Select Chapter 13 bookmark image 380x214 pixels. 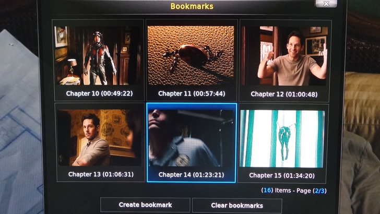[99, 138]
